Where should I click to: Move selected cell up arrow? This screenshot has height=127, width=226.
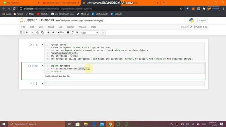tap(48, 32)
